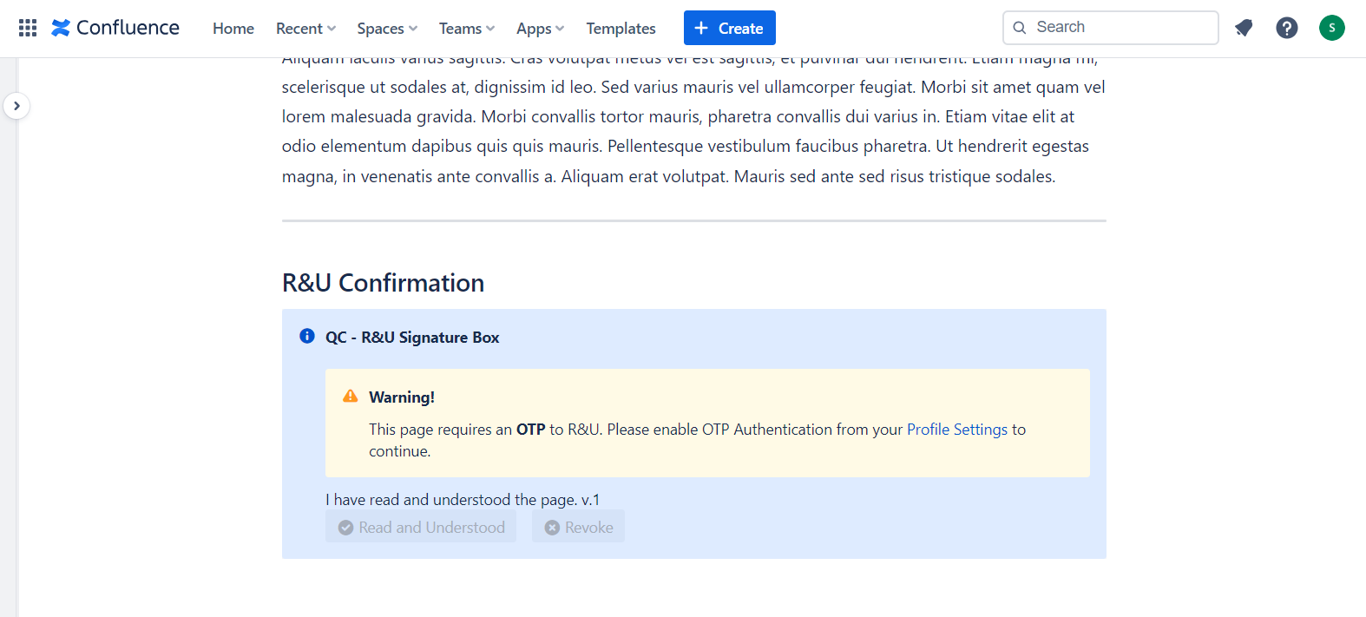
Task: Open the help question mark icon
Action: click(x=1287, y=28)
